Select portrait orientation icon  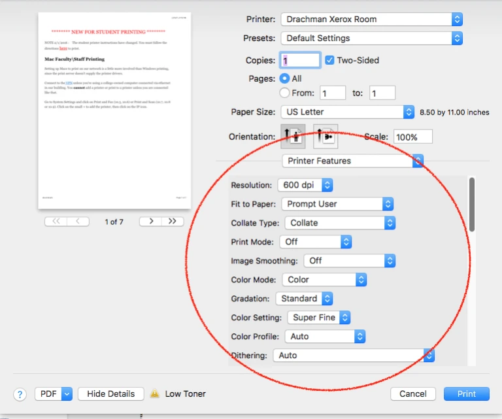(x=293, y=137)
